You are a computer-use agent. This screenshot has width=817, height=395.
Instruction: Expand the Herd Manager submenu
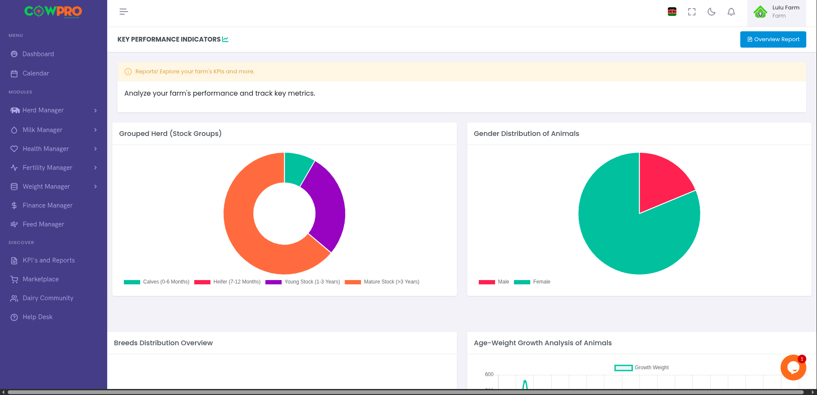pyautogui.click(x=43, y=110)
